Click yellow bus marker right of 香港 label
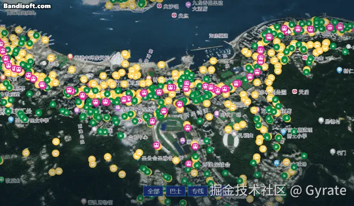Image resolution: width=354 pixels, height=206 pixels. (71, 69)
